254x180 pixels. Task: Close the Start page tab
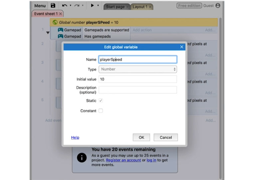point(127,7)
